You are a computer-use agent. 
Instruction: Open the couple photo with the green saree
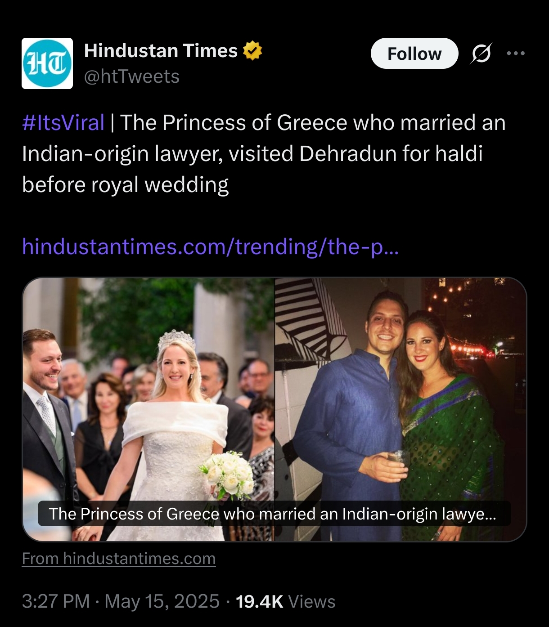pos(400,409)
